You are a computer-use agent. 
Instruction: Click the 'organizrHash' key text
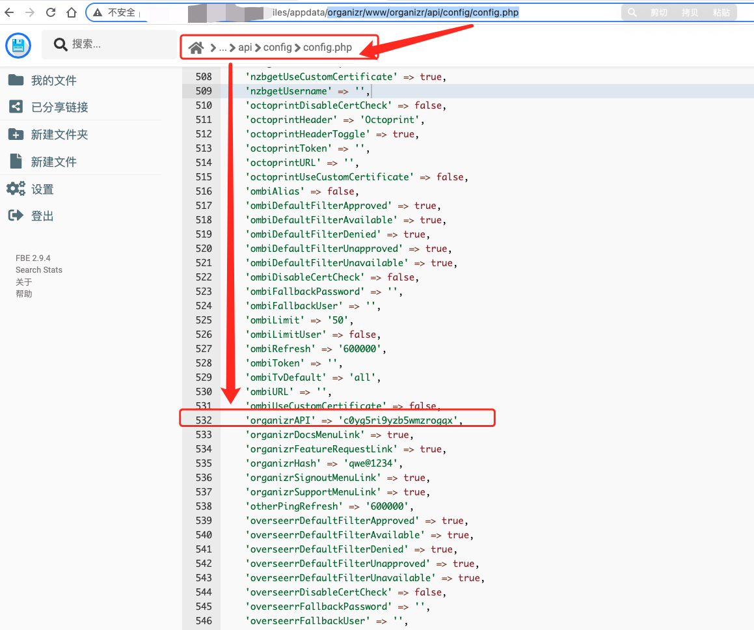coord(283,463)
